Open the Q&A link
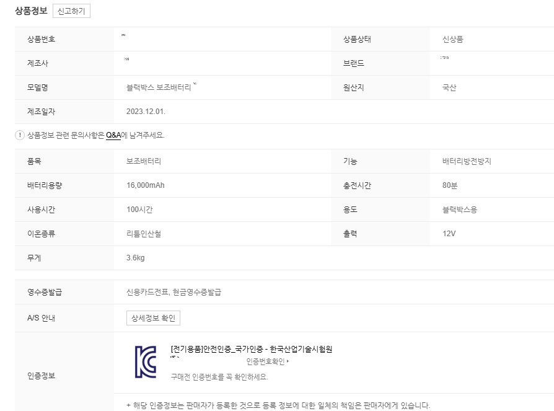 click(x=113, y=135)
